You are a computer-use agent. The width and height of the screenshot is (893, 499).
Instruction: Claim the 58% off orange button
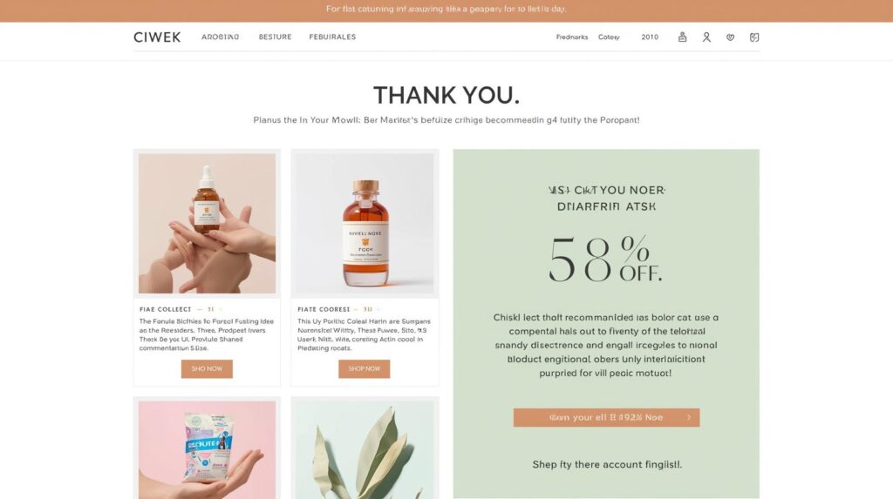click(x=607, y=417)
